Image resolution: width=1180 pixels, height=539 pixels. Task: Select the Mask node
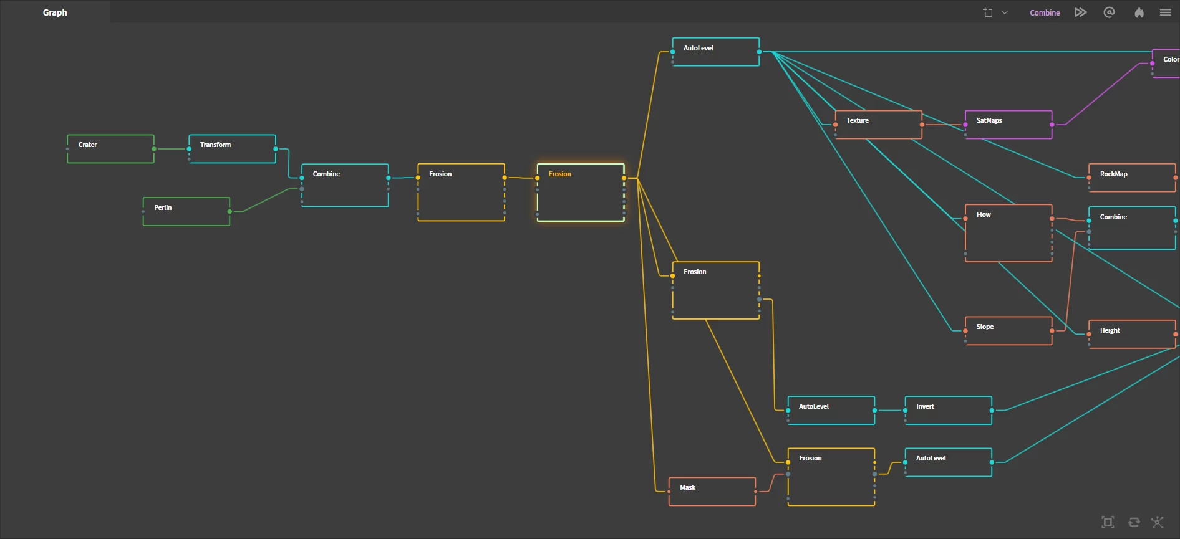coord(712,492)
